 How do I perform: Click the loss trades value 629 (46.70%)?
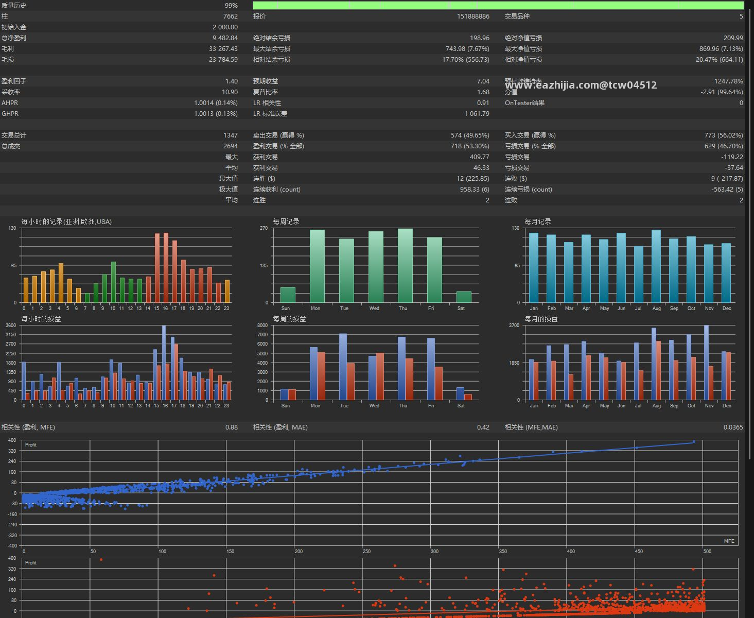coord(724,146)
